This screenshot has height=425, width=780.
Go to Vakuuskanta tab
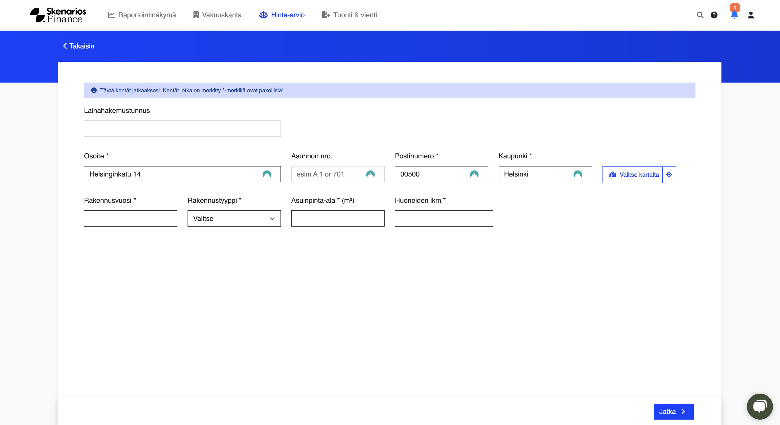click(217, 15)
